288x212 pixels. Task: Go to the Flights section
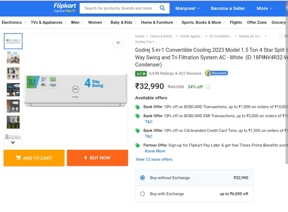coord(236,23)
